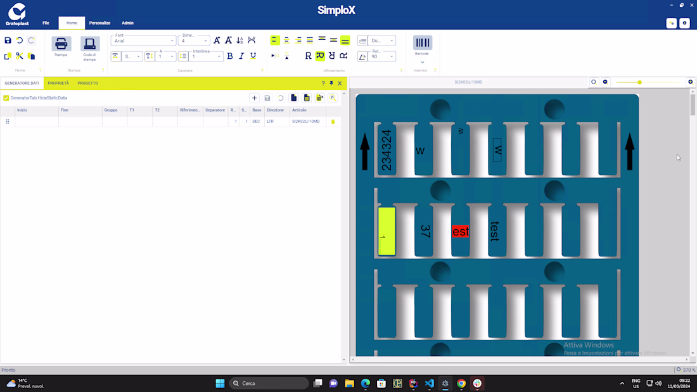Screen dimensions: 697x392
Task: Open the text height A dropdown
Action: click(165, 56)
